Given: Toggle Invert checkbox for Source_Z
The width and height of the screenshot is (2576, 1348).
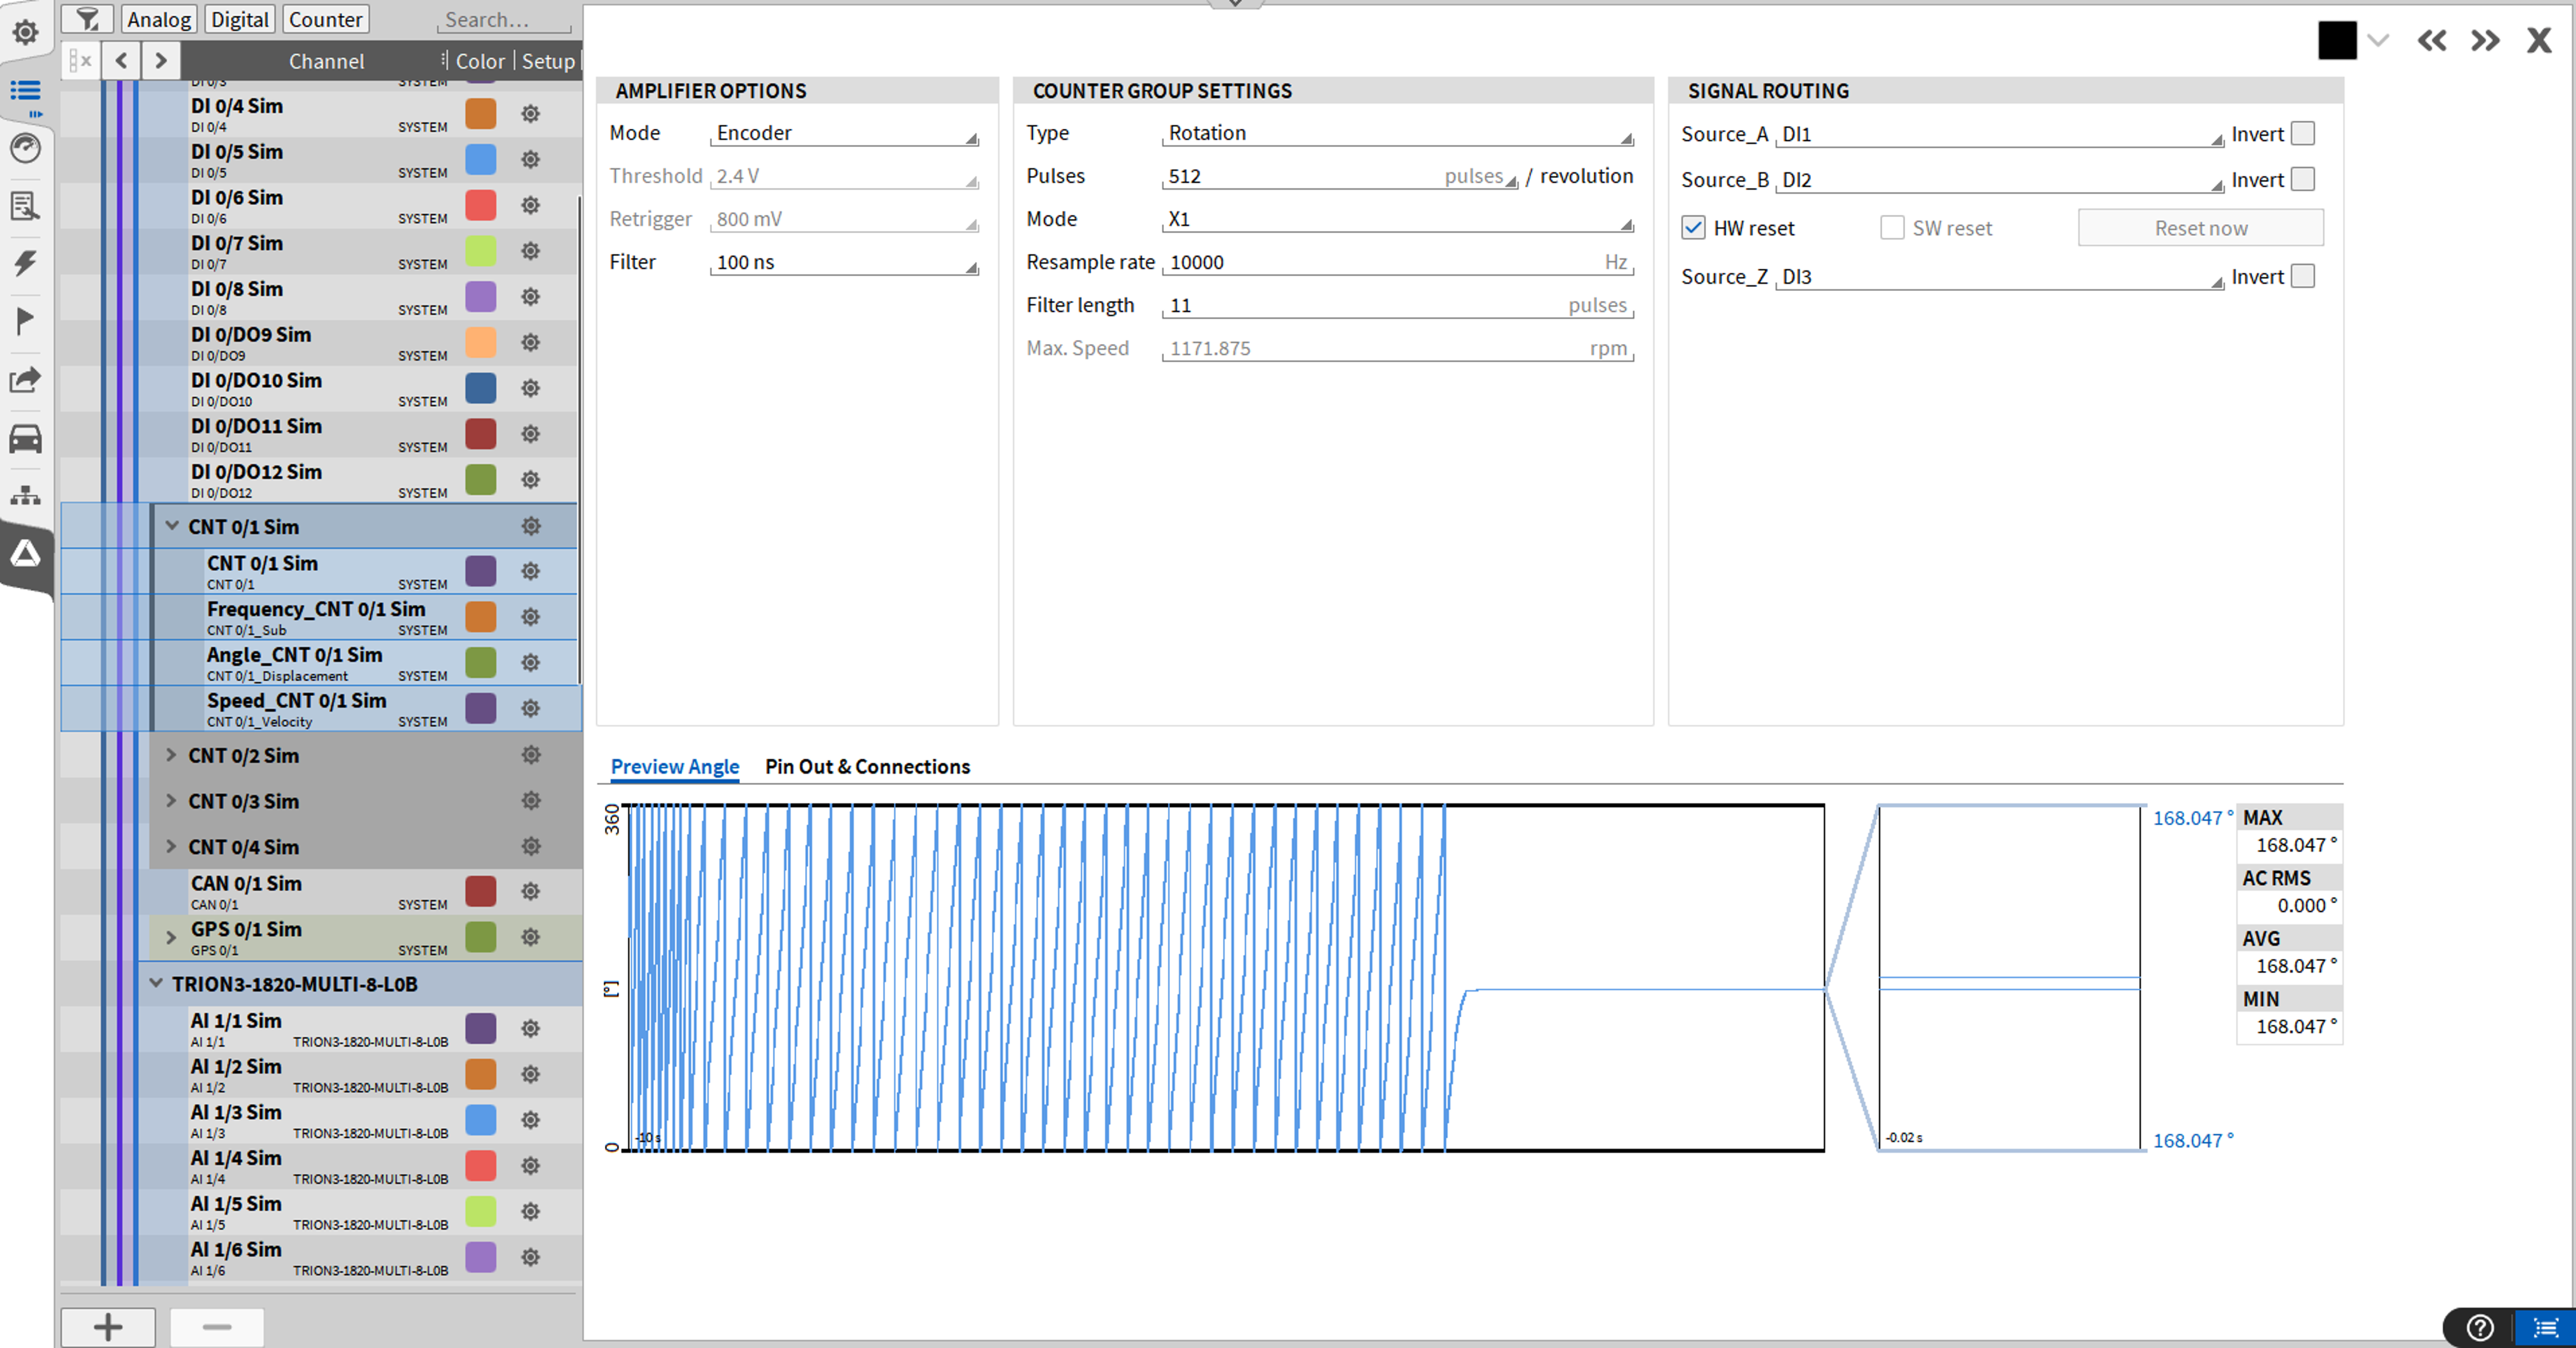Looking at the screenshot, I should (2303, 276).
